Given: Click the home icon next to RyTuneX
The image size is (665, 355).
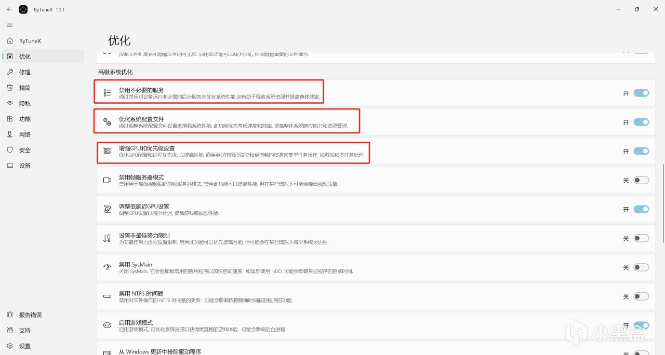Looking at the screenshot, I should (x=10, y=41).
